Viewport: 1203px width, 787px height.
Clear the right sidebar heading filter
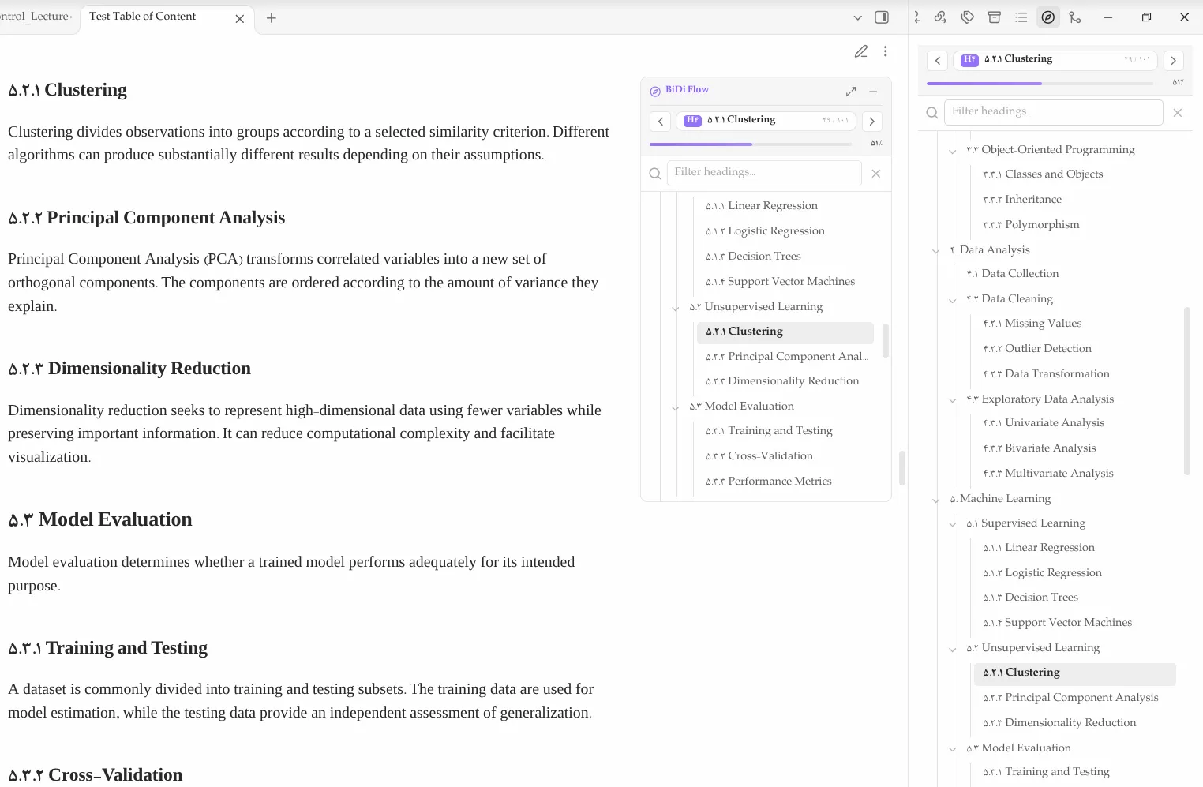(1178, 113)
